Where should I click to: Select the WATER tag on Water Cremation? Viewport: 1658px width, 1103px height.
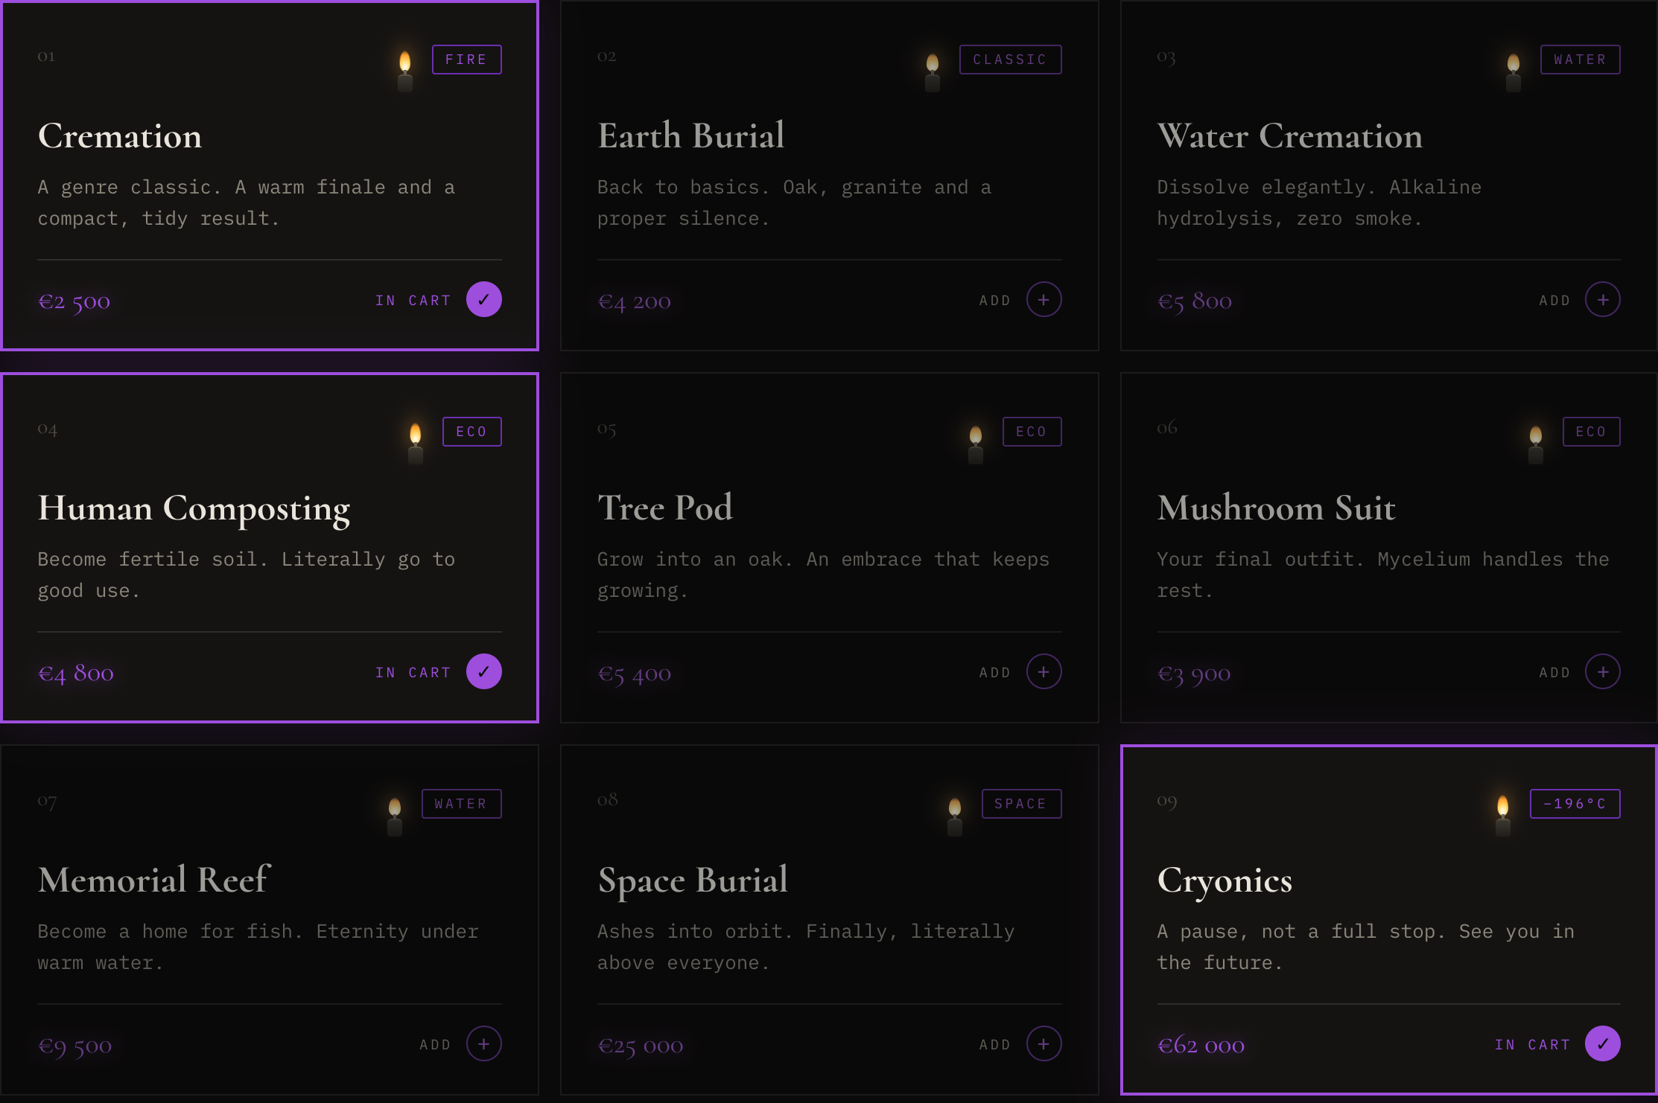pyautogui.click(x=1580, y=60)
